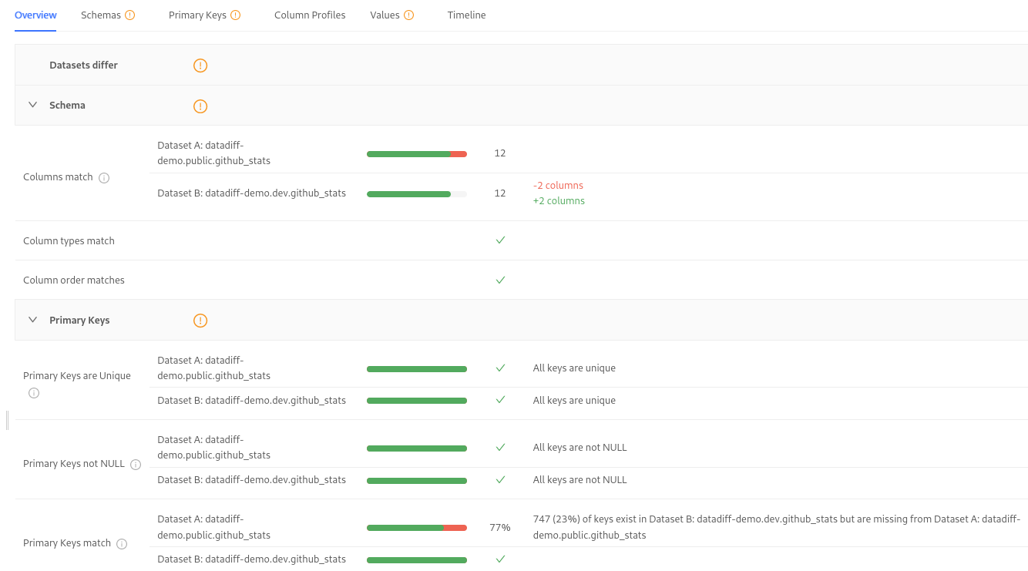
Task: Go to the Column Profiles tab
Action: (310, 15)
